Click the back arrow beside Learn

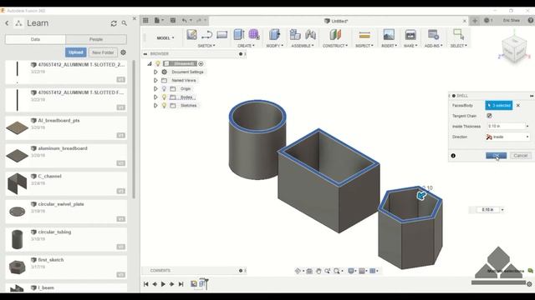pyautogui.click(x=8, y=23)
